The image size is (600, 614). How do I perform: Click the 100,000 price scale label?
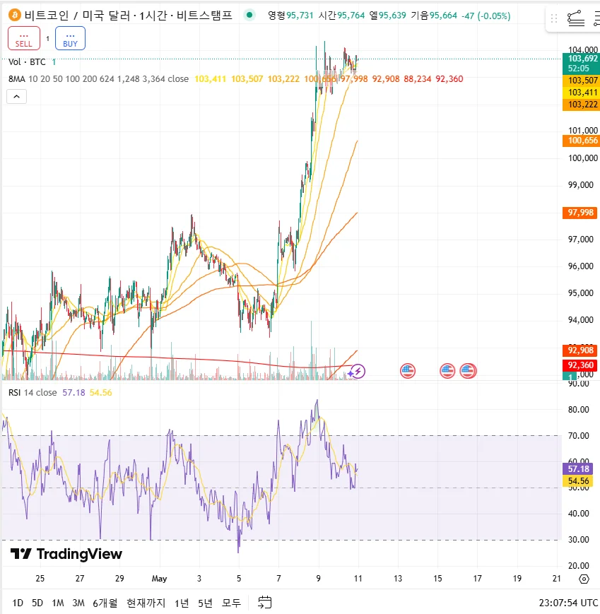point(583,158)
